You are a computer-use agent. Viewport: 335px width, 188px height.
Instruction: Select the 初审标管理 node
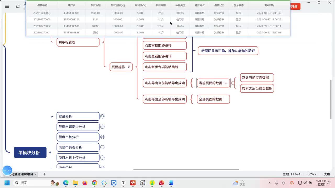(78, 42)
